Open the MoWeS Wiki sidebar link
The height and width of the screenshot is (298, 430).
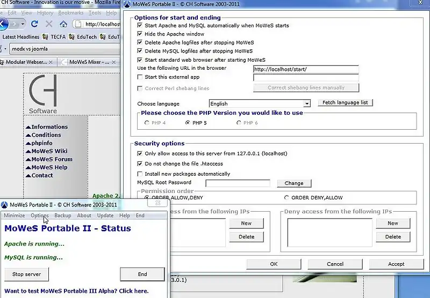click(49, 151)
